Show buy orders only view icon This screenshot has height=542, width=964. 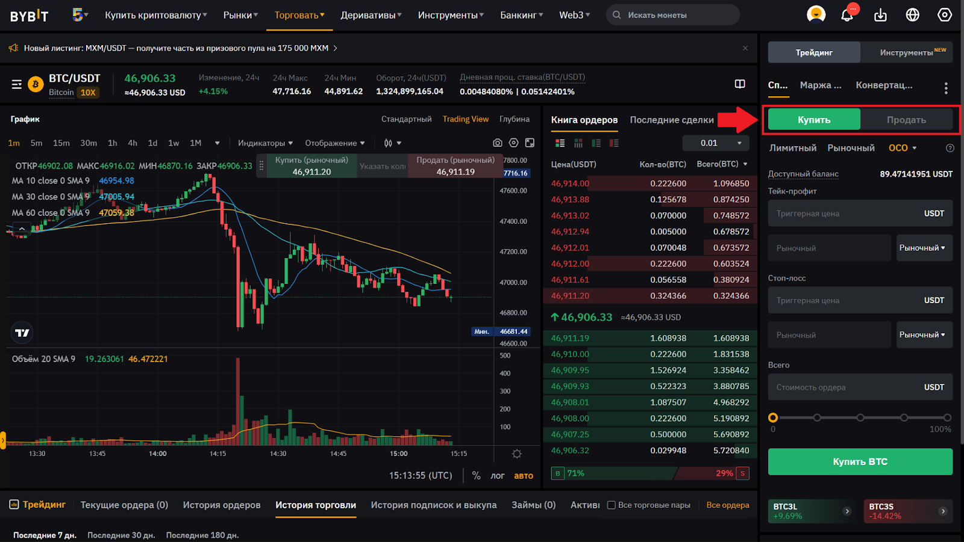(x=596, y=143)
